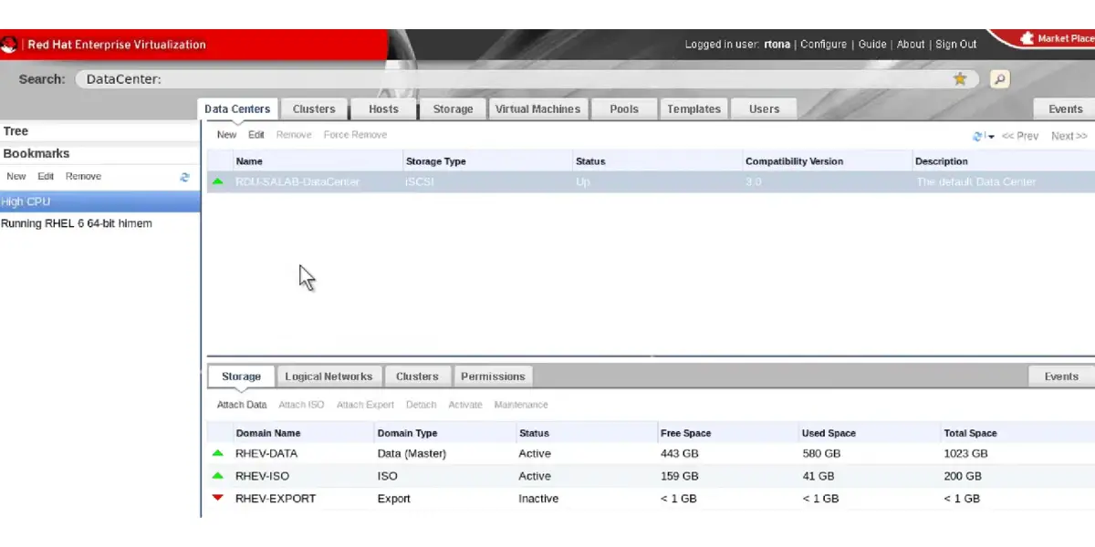Add a New bookmark

tap(16, 177)
